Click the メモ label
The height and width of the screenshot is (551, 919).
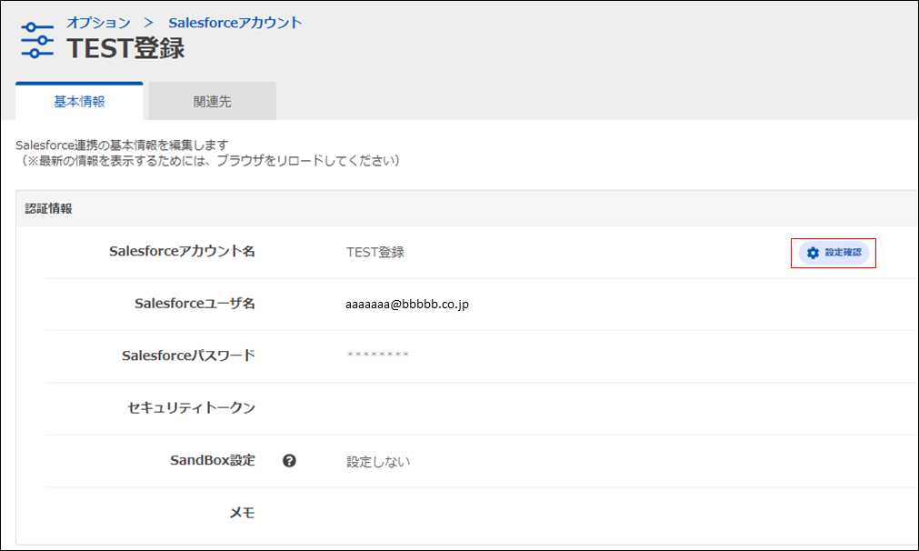point(242,513)
